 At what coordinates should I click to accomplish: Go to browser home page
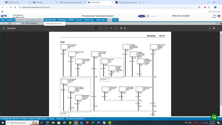click(15, 7)
